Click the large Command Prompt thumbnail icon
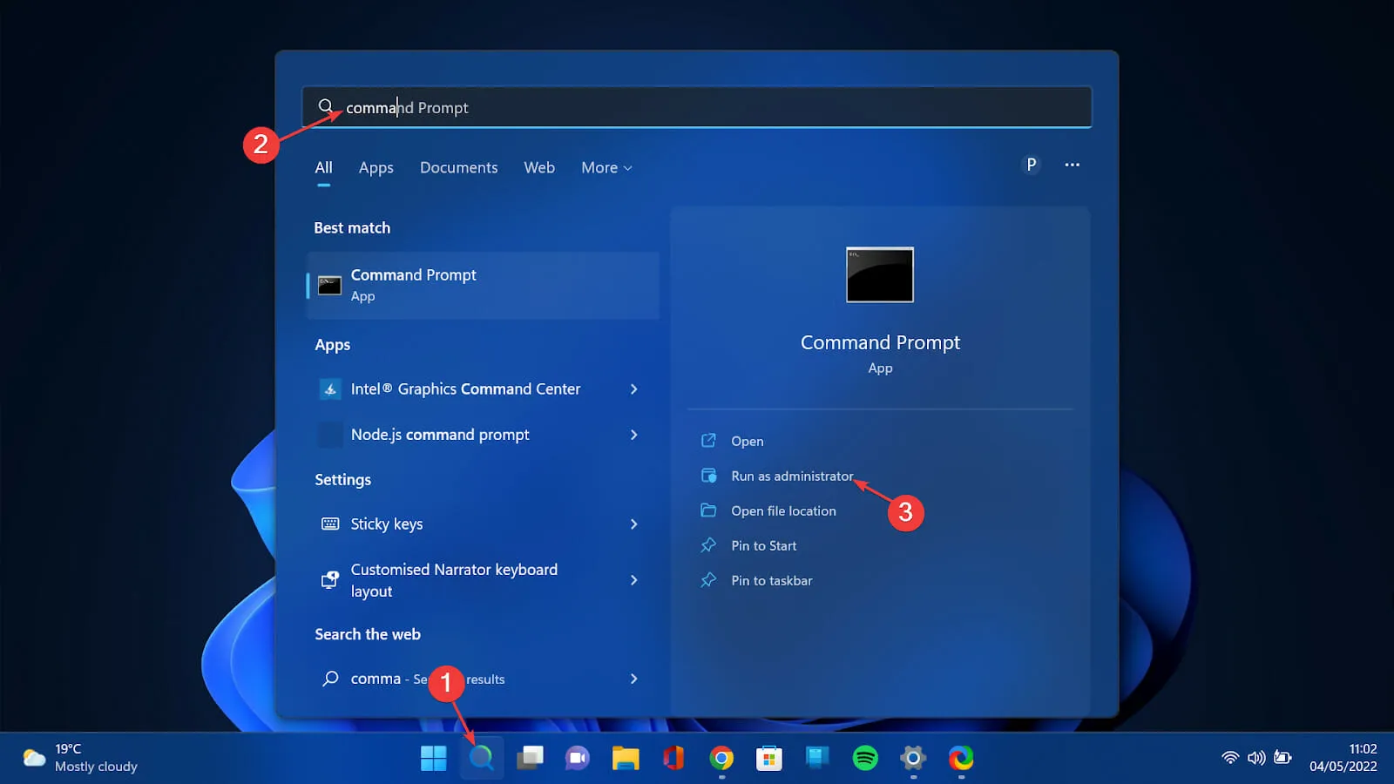The width and height of the screenshot is (1394, 784). click(x=879, y=275)
